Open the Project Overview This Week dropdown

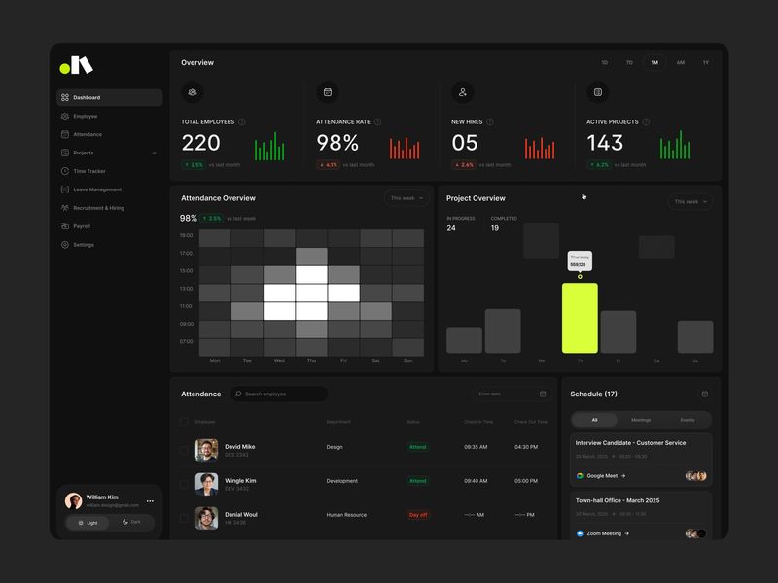(x=689, y=202)
